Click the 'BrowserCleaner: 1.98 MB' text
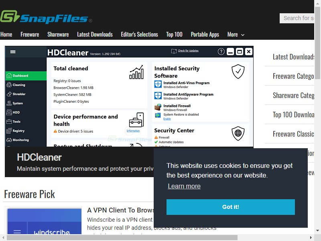This screenshot has height=241, width=321. 73,88
